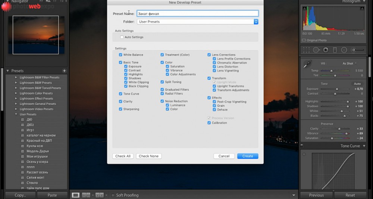Click the Previous button

pos(316,195)
